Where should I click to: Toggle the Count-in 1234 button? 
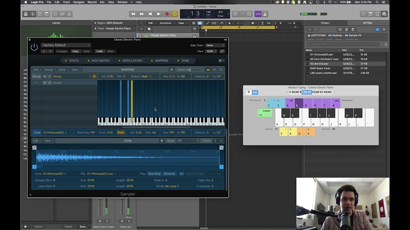click(x=258, y=14)
